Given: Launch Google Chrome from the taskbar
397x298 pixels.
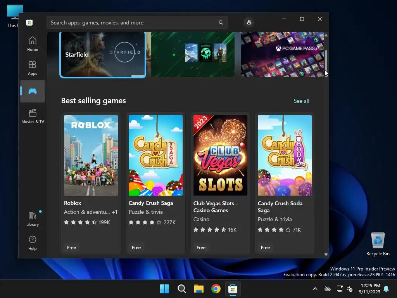Looking at the screenshot, I should (x=216, y=289).
